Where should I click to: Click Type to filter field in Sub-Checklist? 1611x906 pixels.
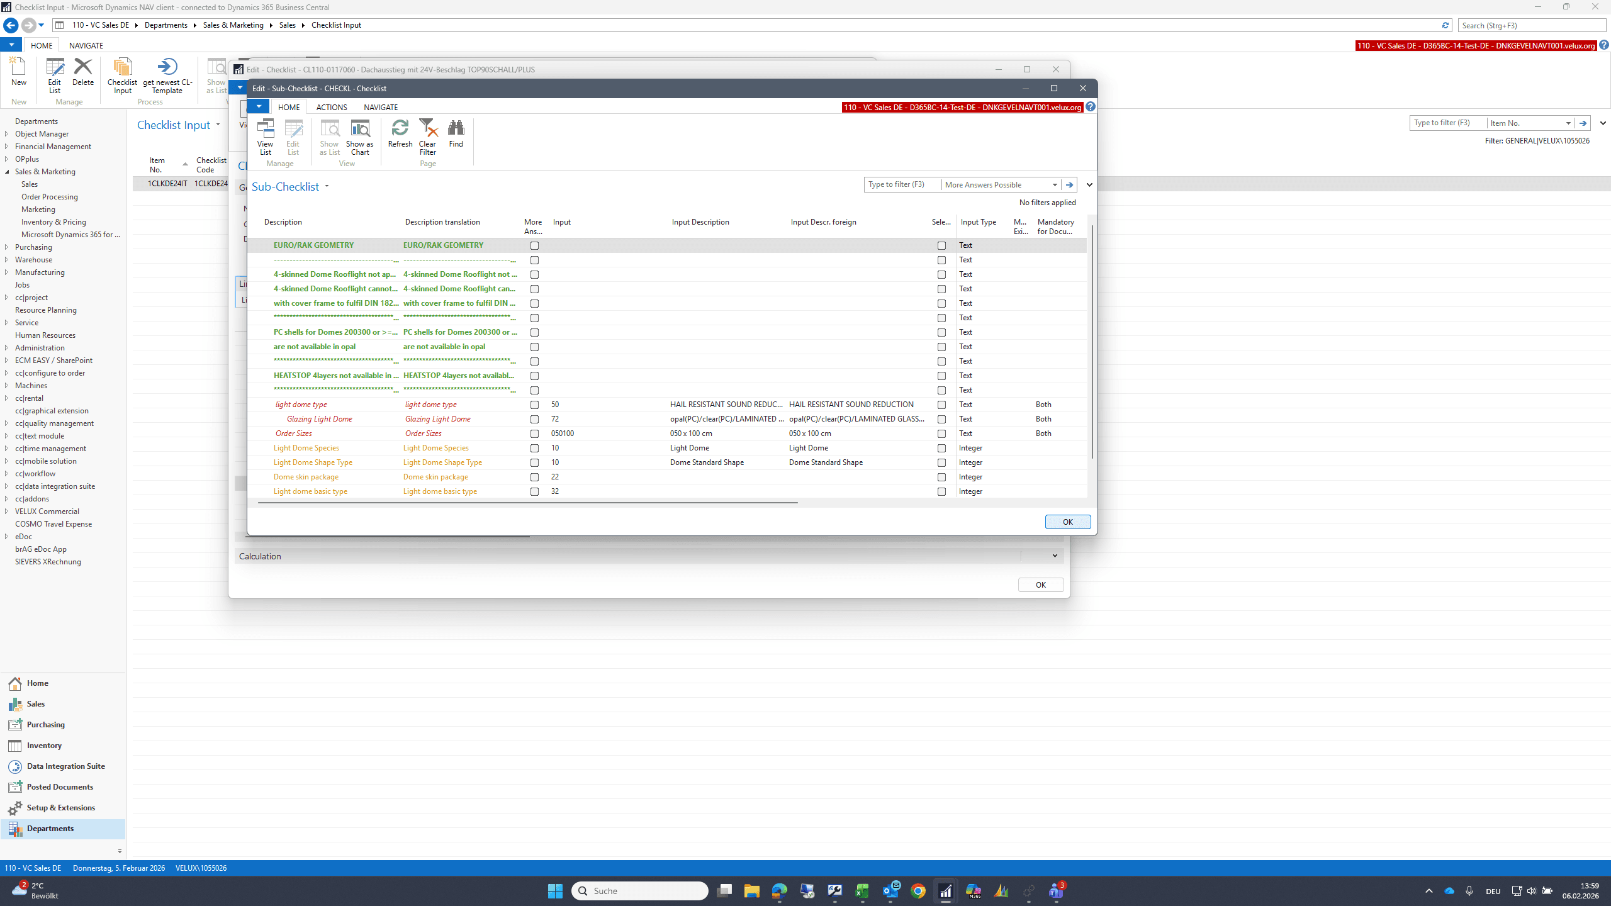902,184
